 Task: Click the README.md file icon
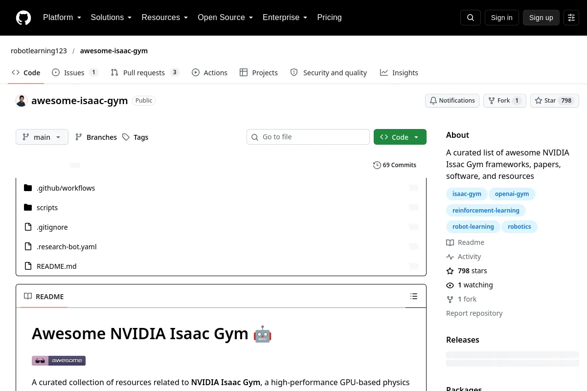(x=28, y=266)
